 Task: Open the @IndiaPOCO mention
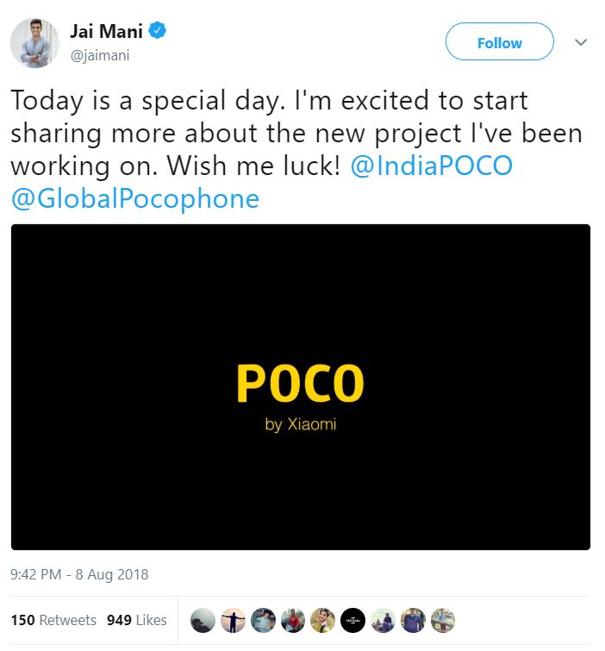click(432, 166)
